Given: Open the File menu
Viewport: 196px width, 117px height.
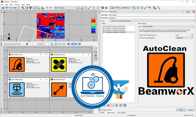Looking at the screenshot, I should click(x=2, y=5).
